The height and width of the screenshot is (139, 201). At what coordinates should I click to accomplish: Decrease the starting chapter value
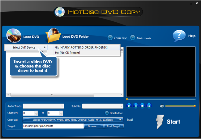[36, 115]
